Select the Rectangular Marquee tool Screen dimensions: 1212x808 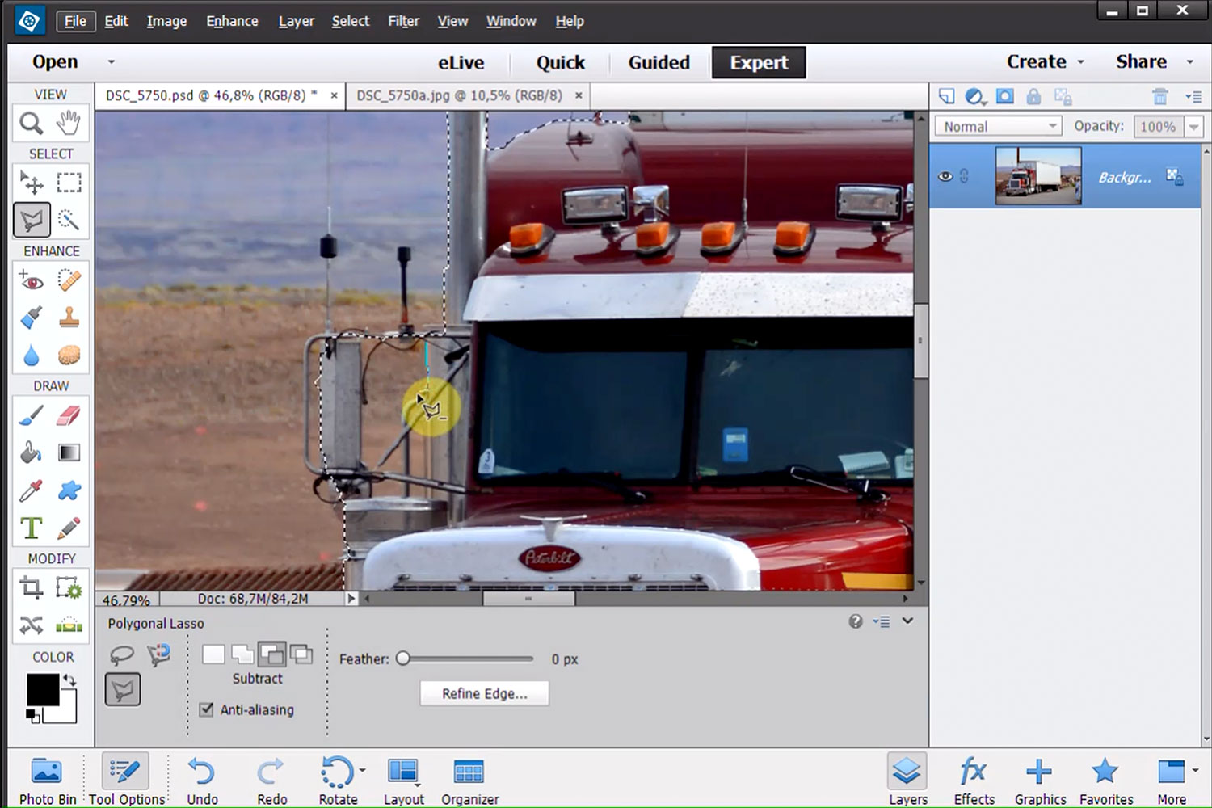pyautogui.click(x=69, y=183)
